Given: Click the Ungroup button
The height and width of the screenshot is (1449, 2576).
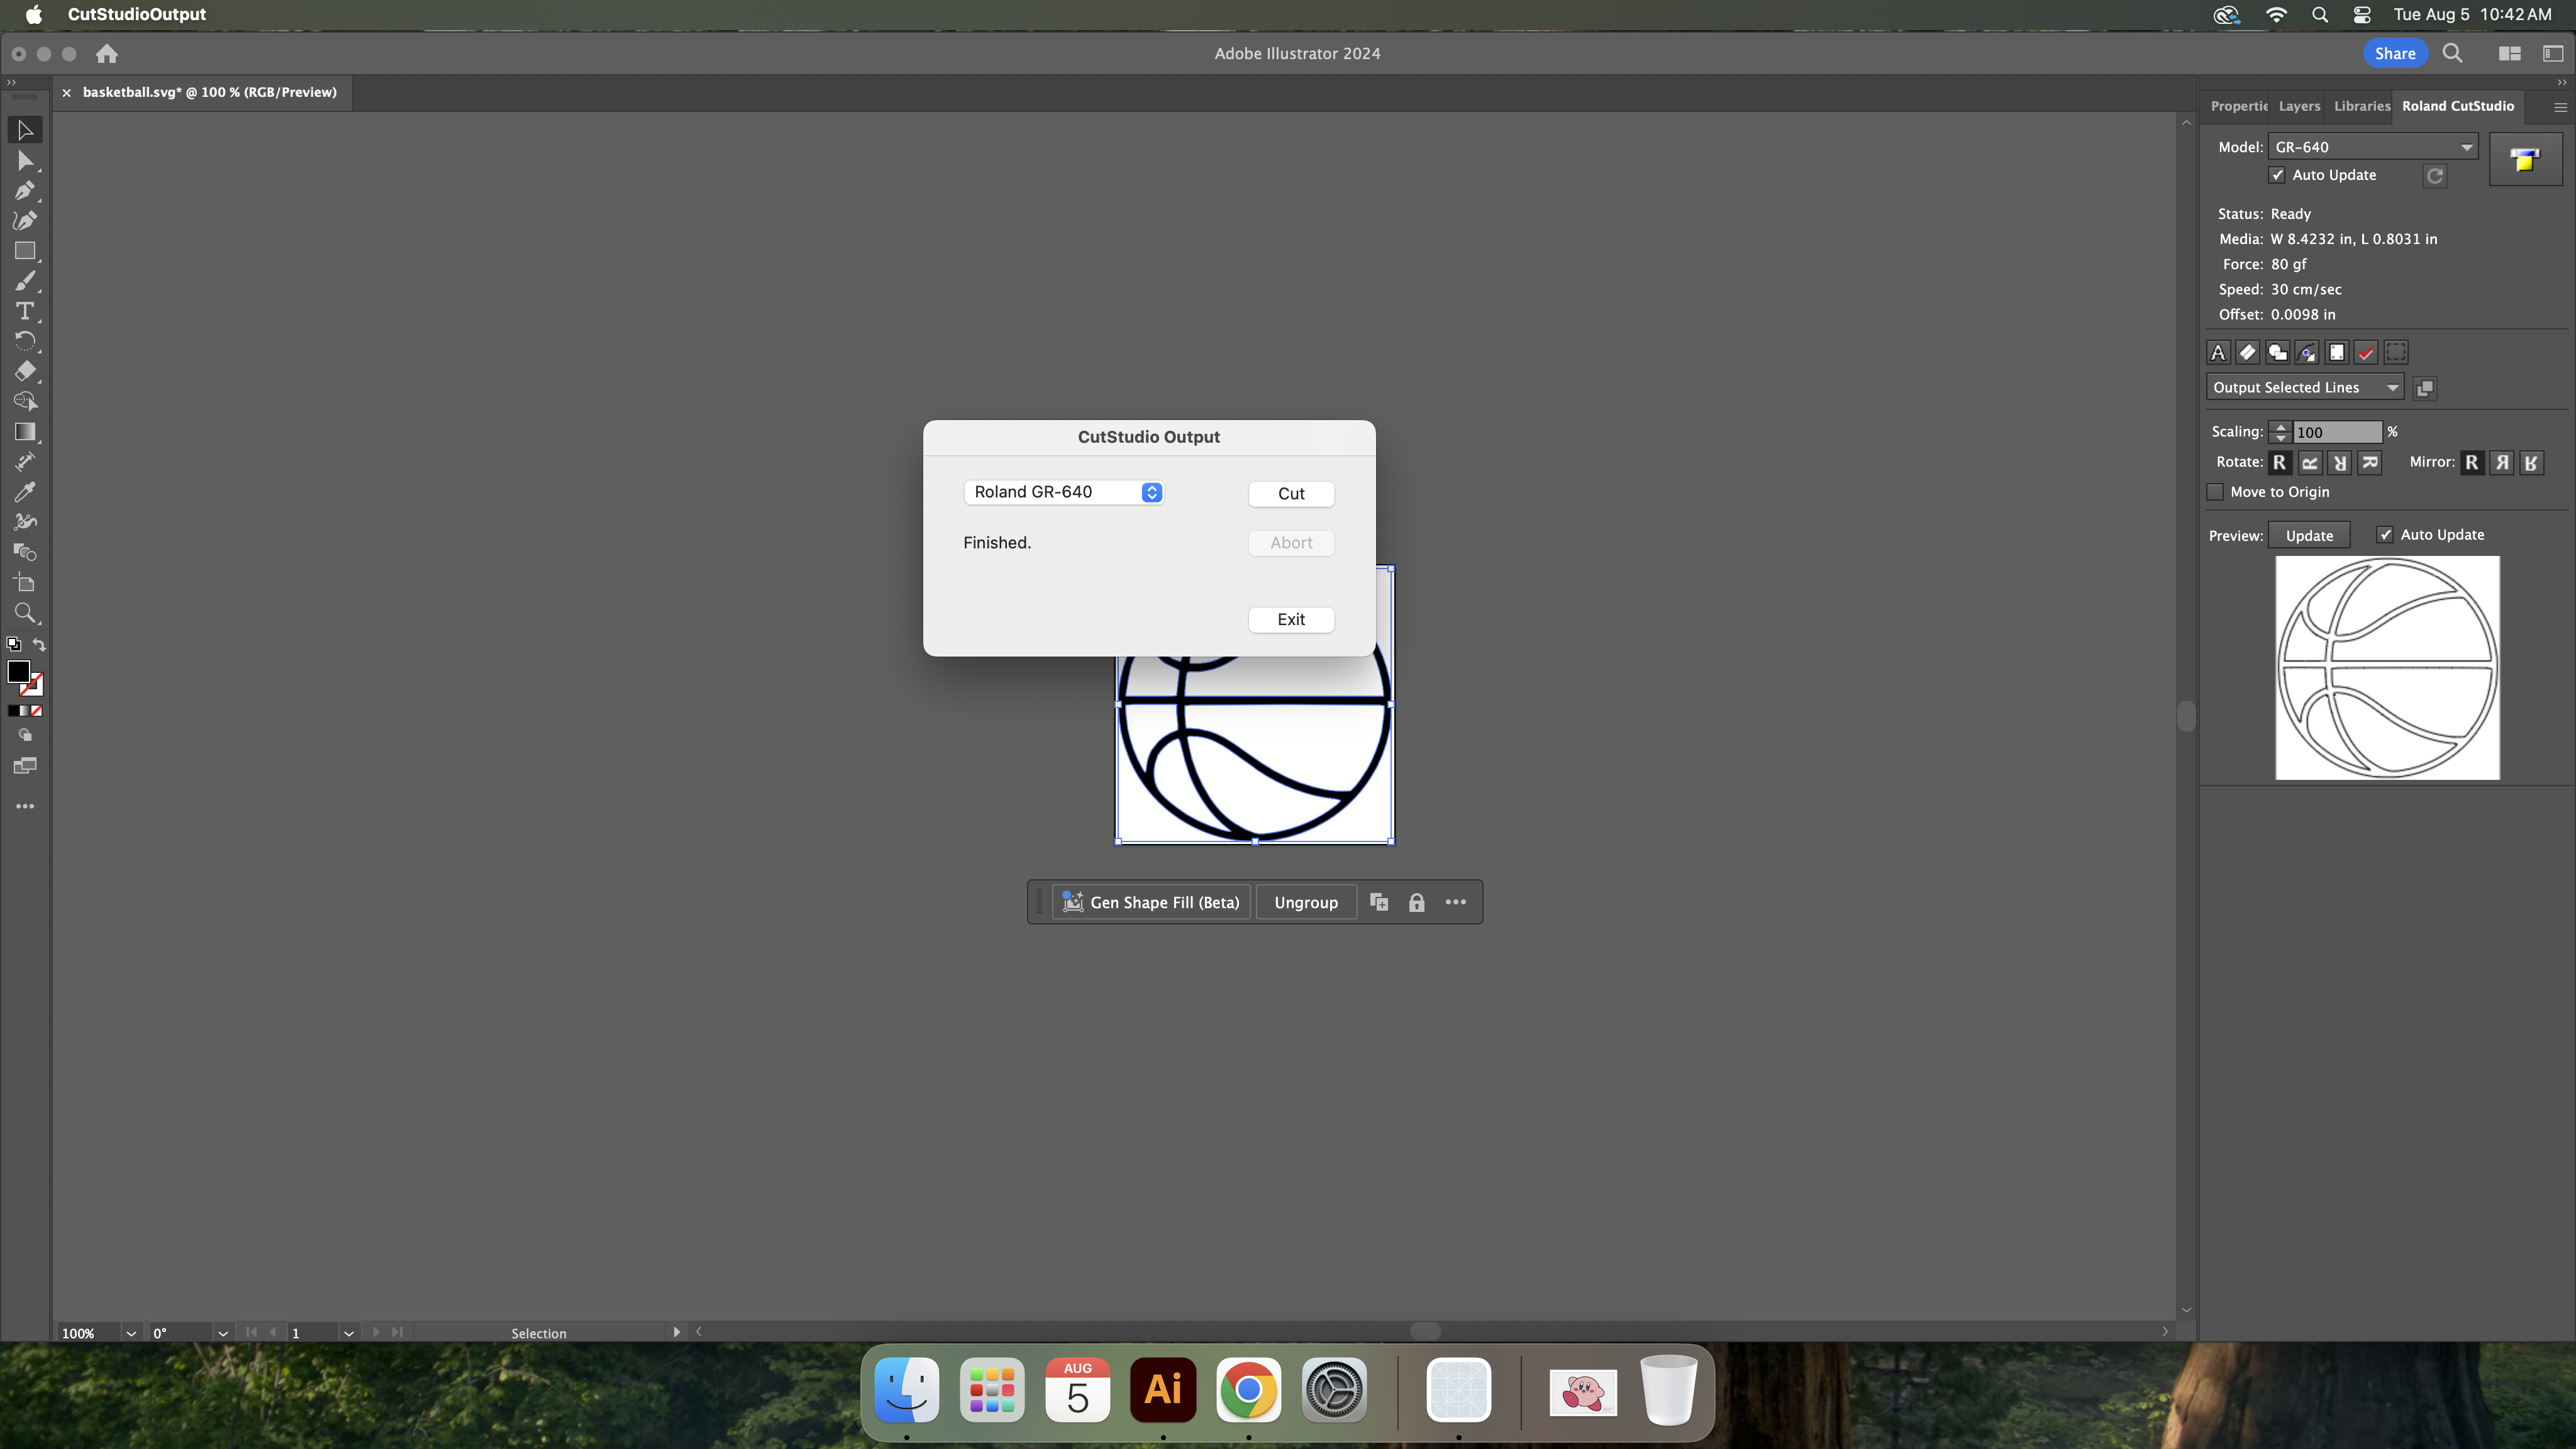Looking at the screenshot, I should tap(1305, 903).
